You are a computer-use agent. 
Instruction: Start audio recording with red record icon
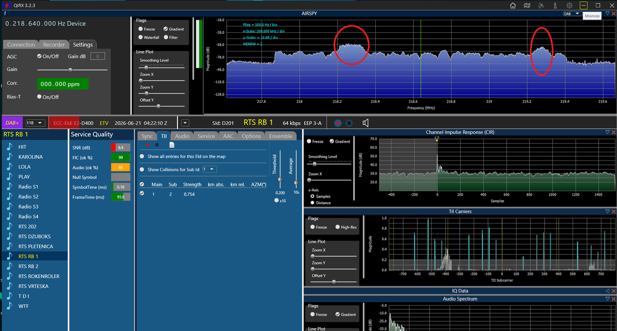click(338, 123)
